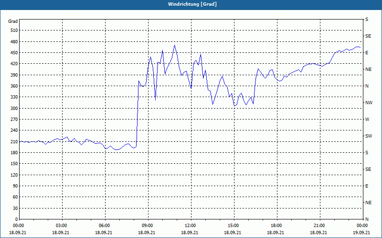Pick the "18:00" time label
This screenshot has width=382, height=238.
[277, 226]
